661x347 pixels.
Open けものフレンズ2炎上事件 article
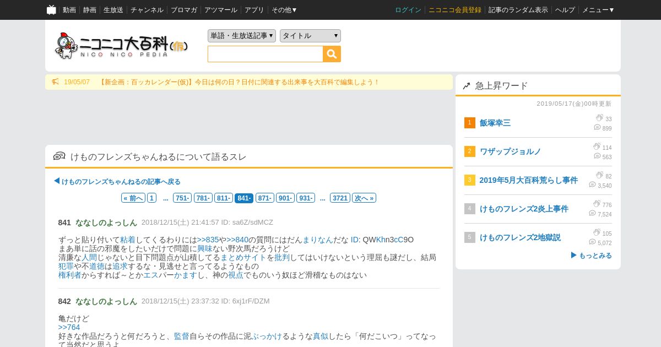524,209
